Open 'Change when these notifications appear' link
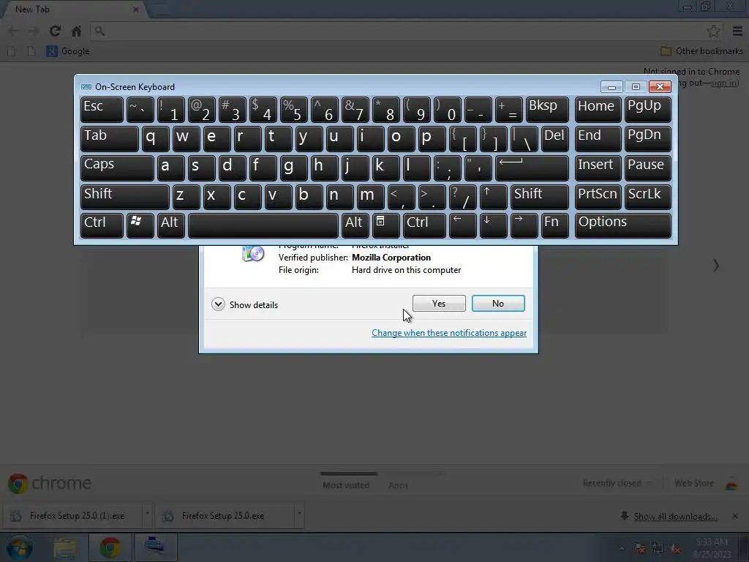The width and height of the screenshot is (749, 562). [x=449, y=333]
